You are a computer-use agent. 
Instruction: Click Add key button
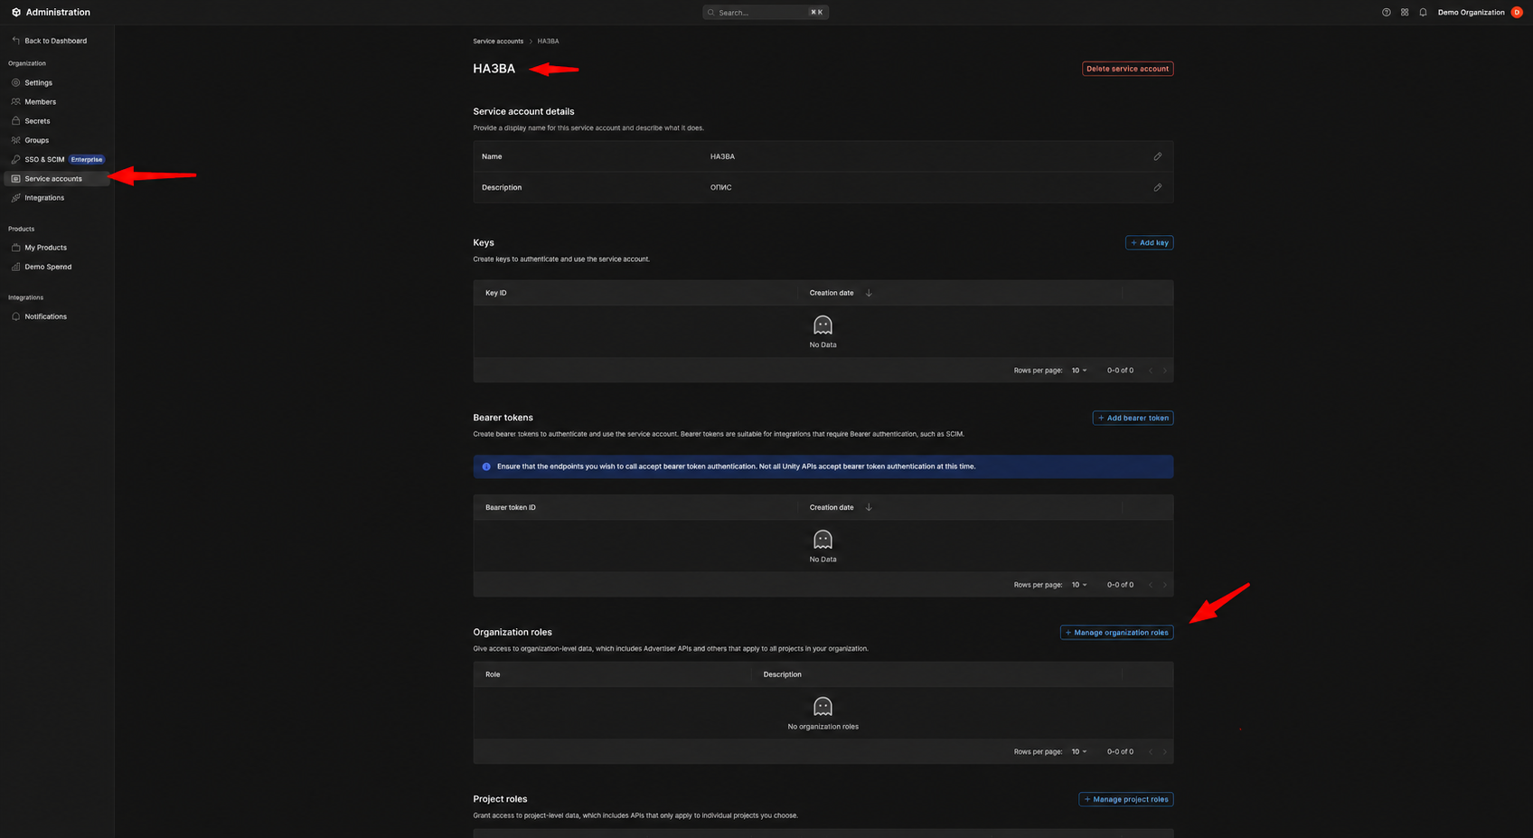tap(1149, 242)
